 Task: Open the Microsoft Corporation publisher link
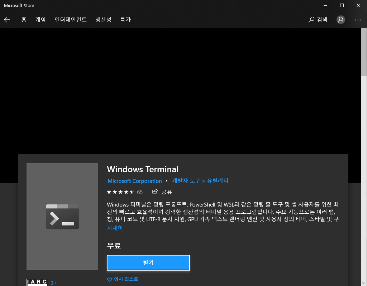pyautogui.click(x=135, y=181)
